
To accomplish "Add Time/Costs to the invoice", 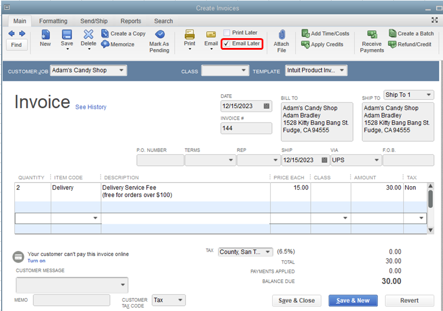I will [325, 34].
